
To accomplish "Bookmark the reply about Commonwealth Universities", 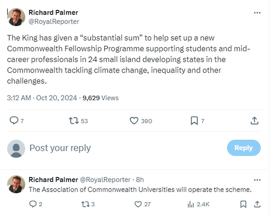I will (x=243, y=204).
